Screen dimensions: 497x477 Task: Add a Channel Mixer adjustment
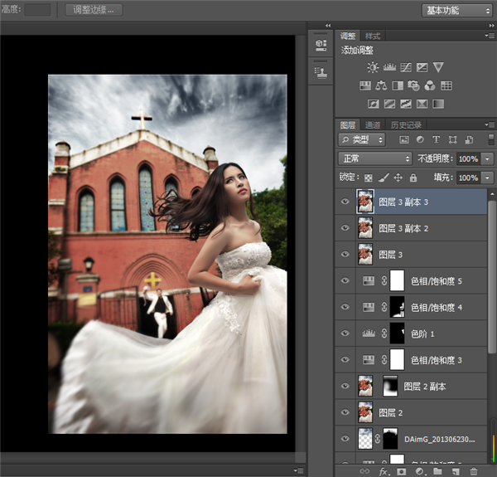(430, 85)
